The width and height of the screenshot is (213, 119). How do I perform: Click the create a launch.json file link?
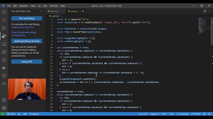(x=23, y=27)
